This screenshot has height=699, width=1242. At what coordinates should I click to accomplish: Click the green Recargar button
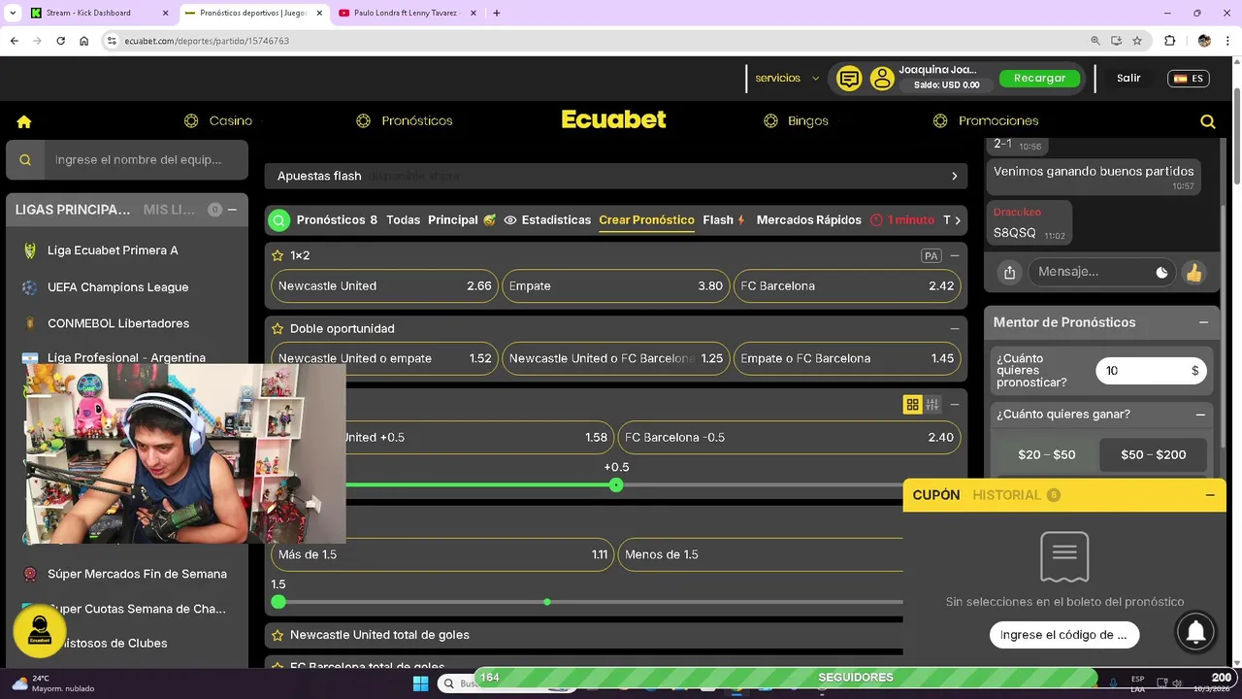pos(1039,79)
